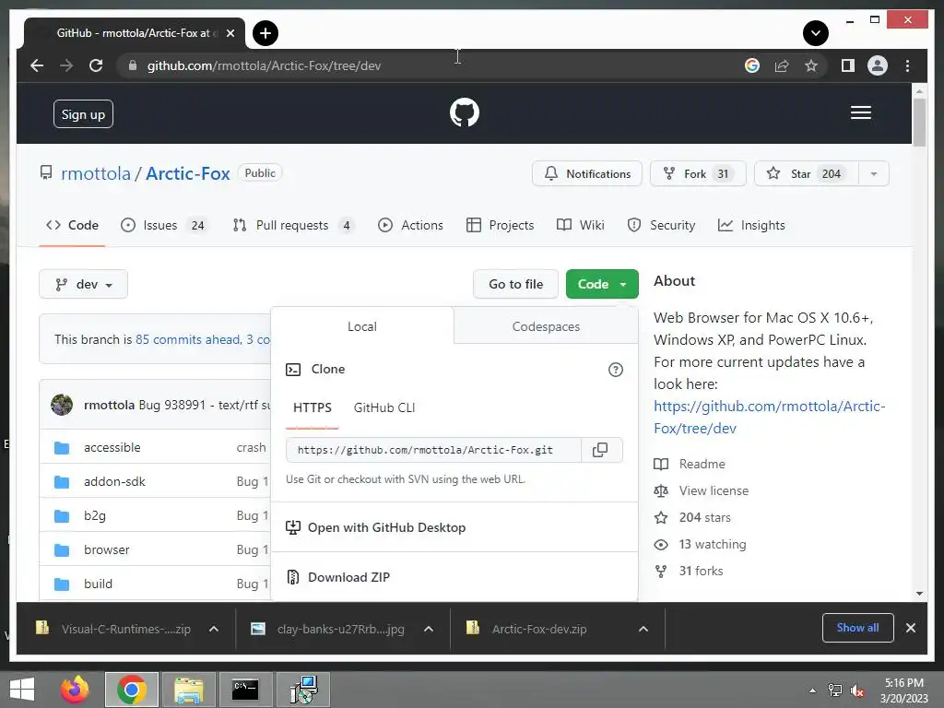The height and width of the screenshot is (708, 944).
Task: Expand Arctic-Fox-dev.zip download options
Action: [x=643, y=629]
